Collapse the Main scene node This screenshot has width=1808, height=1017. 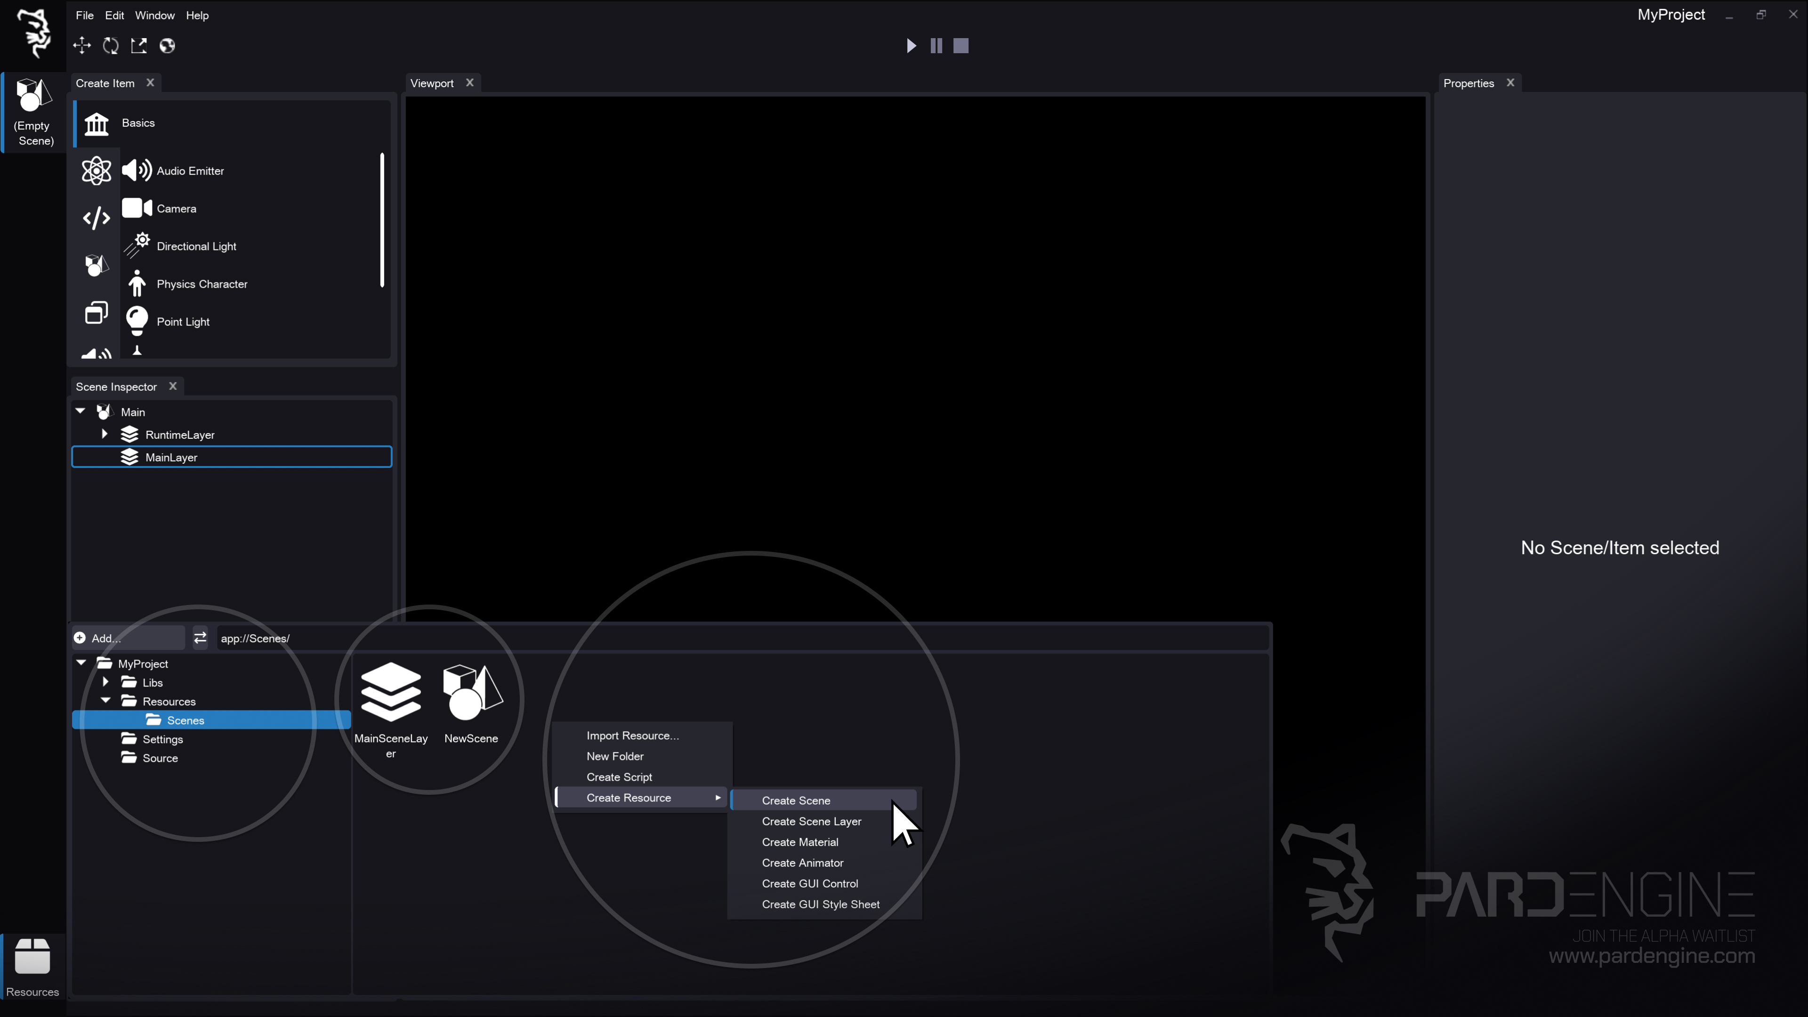click(x=81, y=412)
